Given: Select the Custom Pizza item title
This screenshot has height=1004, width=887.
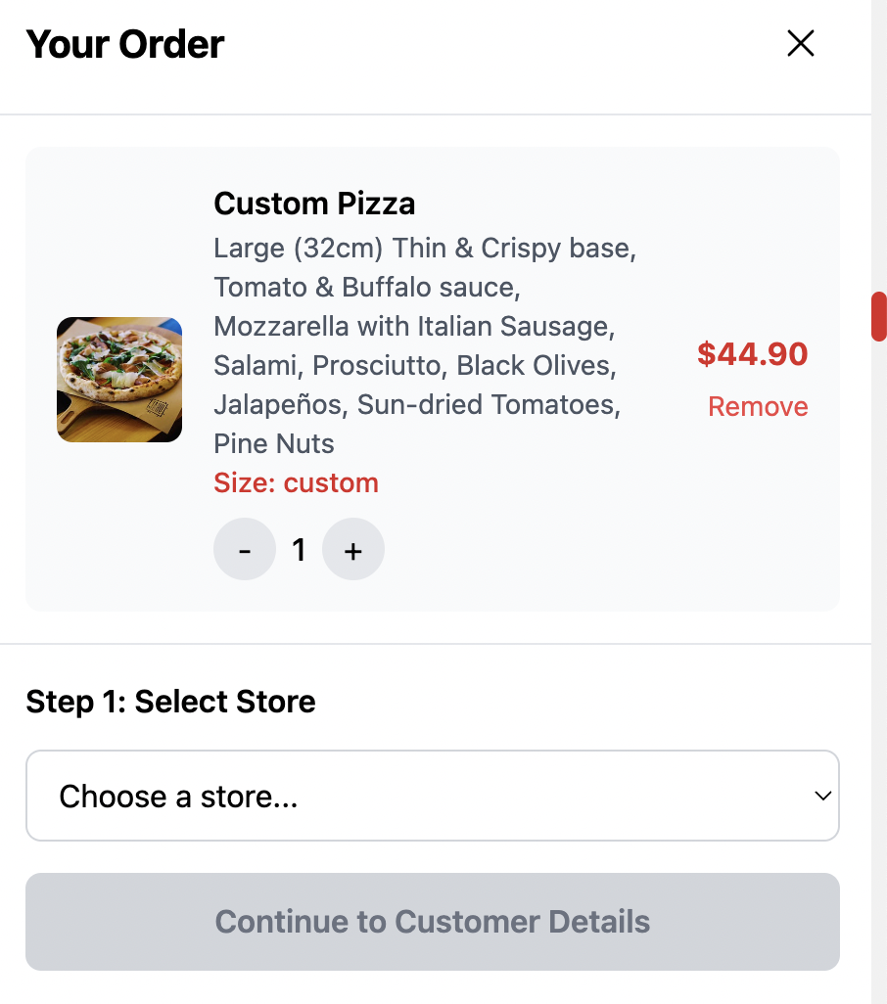Looking at the screenshot, I should (x=314, y=204).
